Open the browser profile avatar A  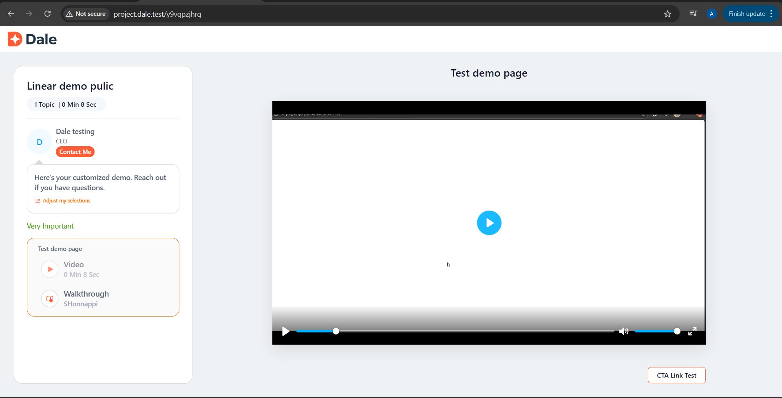[711, 14]
